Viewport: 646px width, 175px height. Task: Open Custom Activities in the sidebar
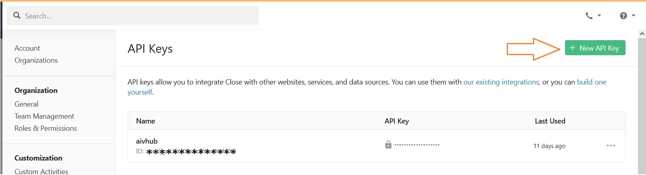(x=41, y=171)
